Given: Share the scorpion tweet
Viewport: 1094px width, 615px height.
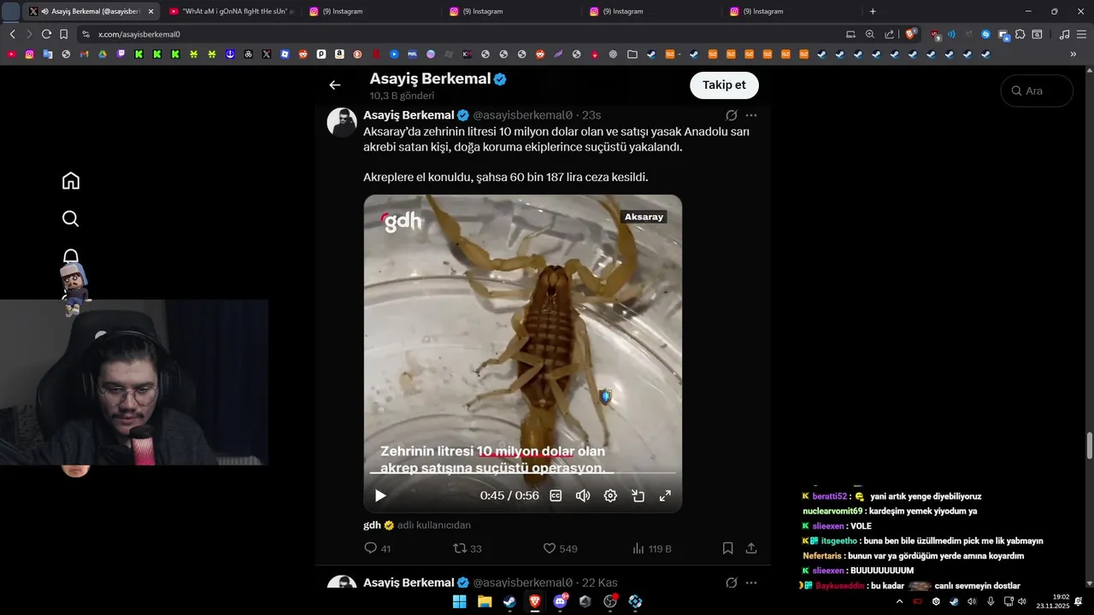Looking at the screenshot, I should (751, 548).
